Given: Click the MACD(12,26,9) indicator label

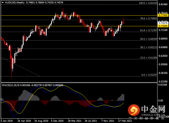Looking at the screenshot, I should (11, 85).
